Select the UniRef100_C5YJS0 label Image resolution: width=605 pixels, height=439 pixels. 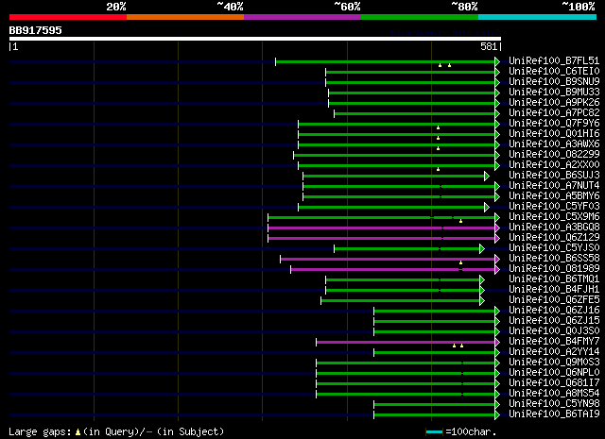tap(554, 248)
